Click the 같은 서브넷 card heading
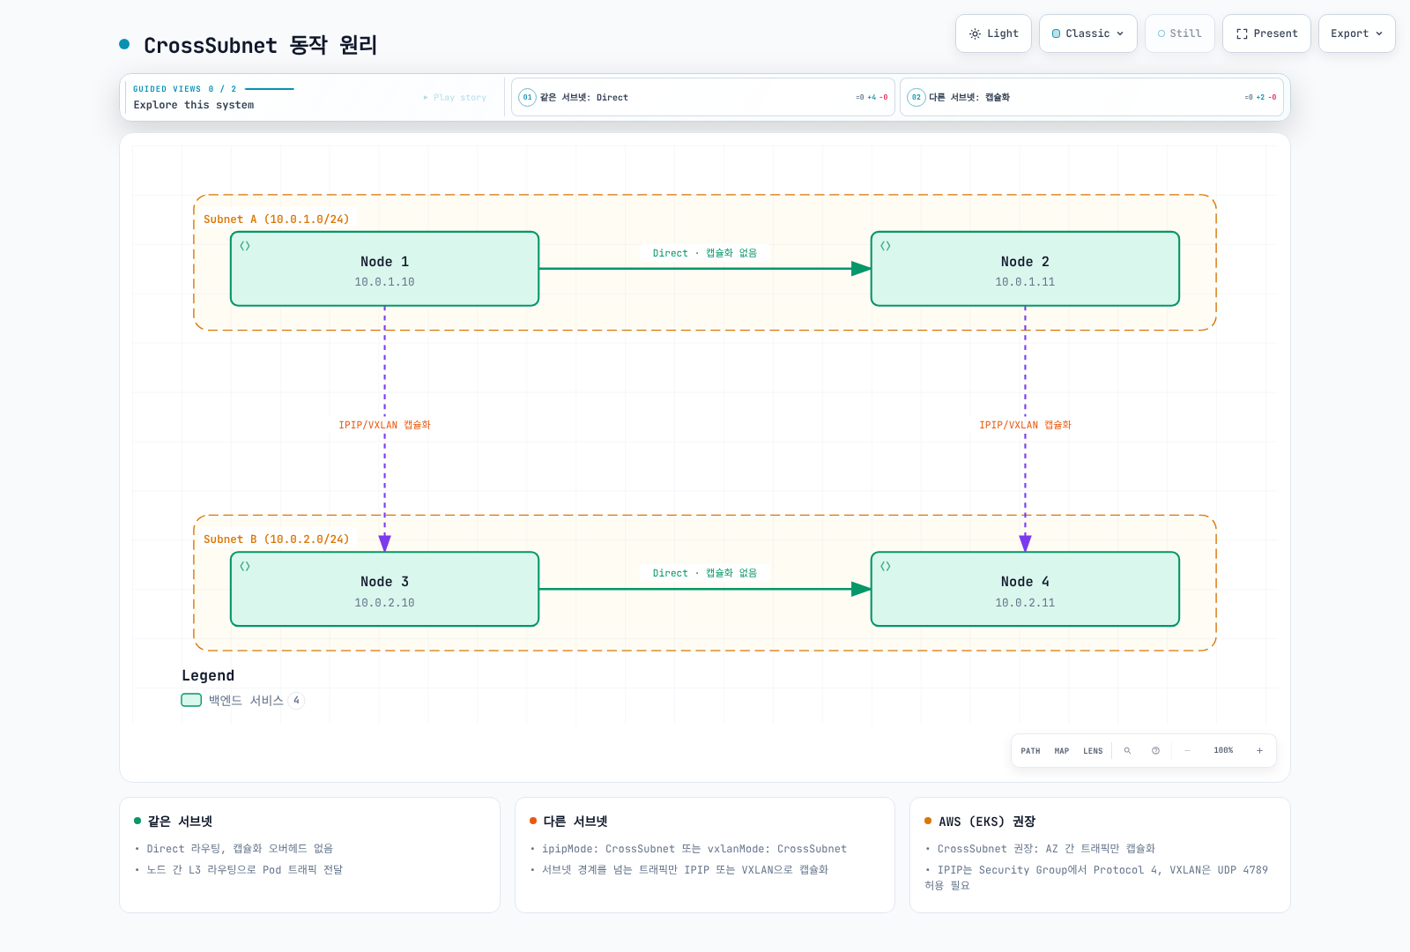 tap(180, 822)
